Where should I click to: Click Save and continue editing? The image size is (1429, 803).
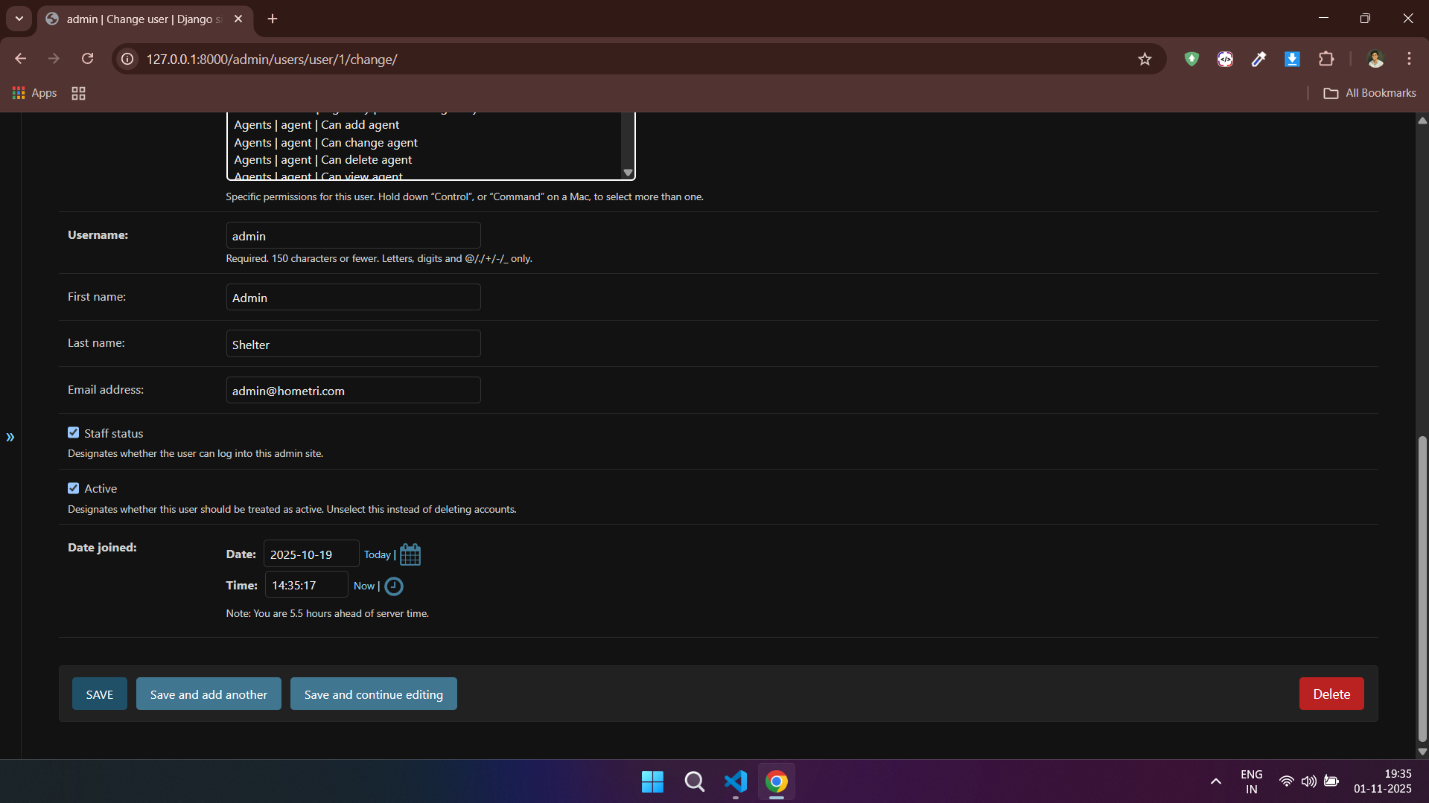coord(374,694)
